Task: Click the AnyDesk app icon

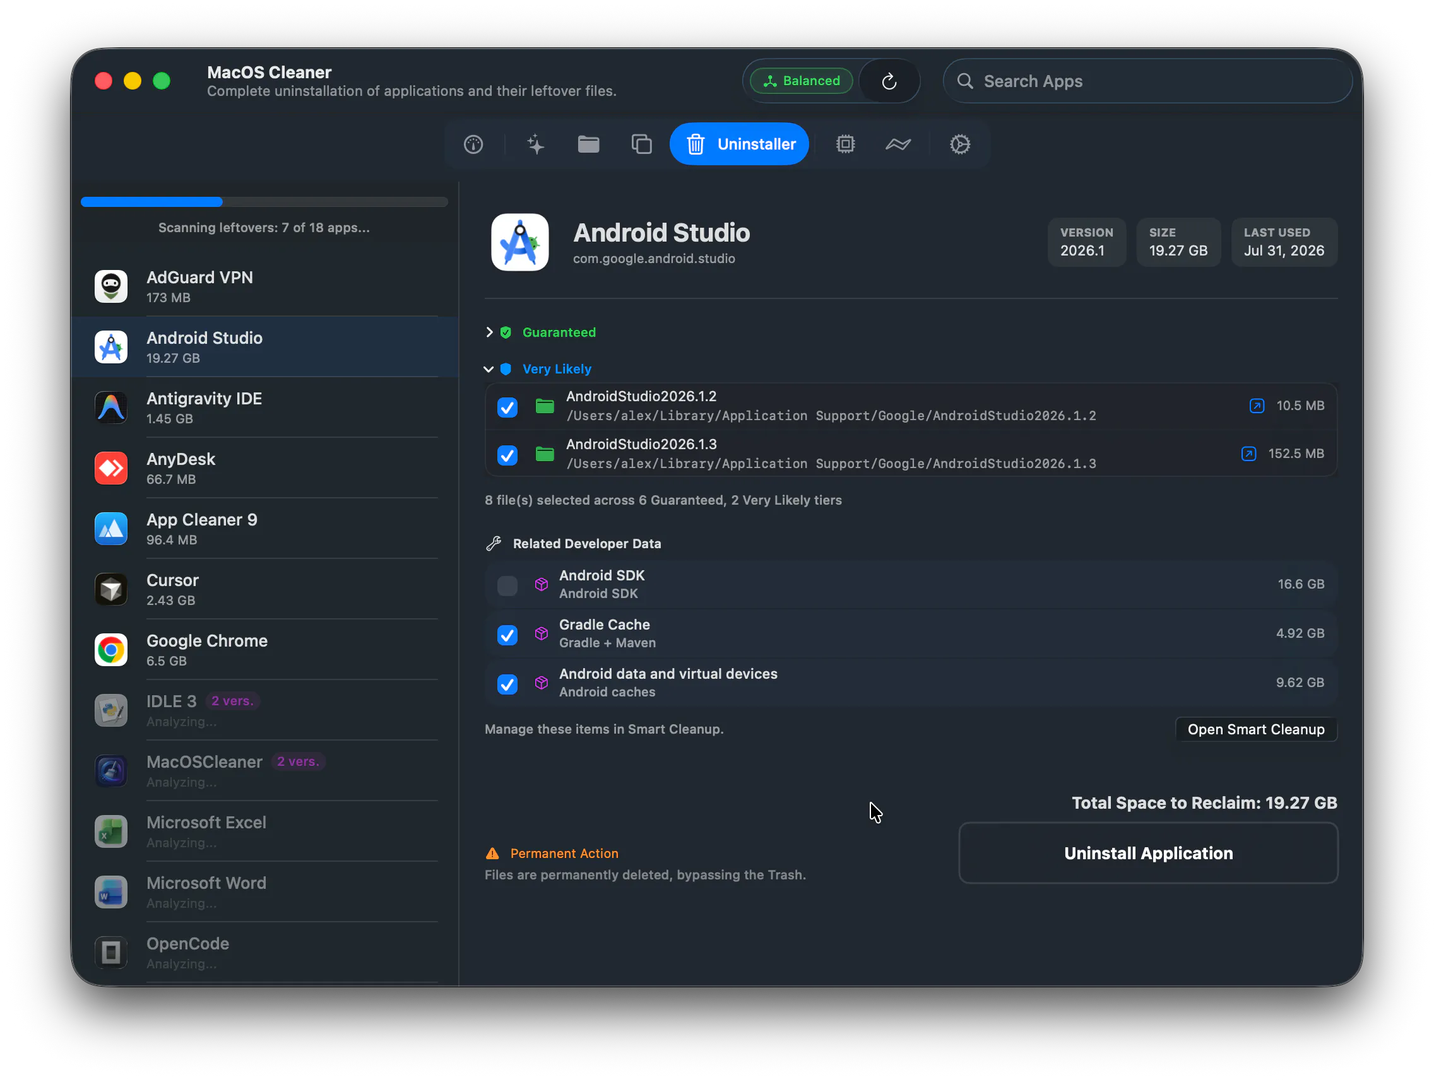Action: (x=111, y=469)
